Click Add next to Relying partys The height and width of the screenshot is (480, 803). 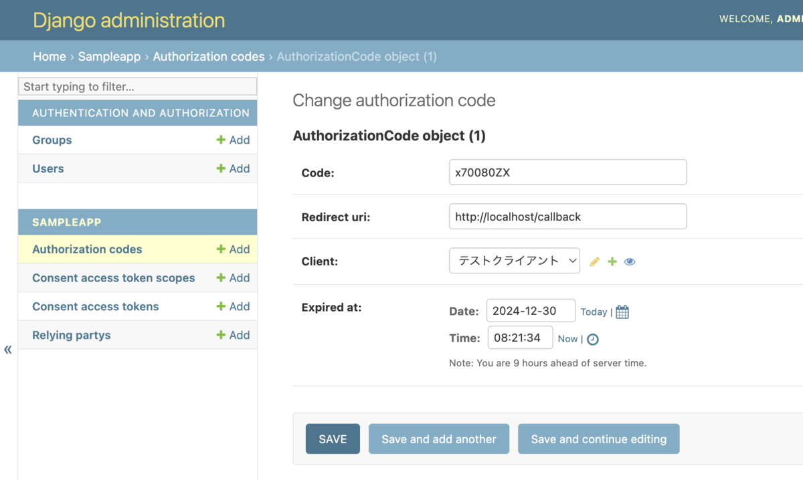233,335
